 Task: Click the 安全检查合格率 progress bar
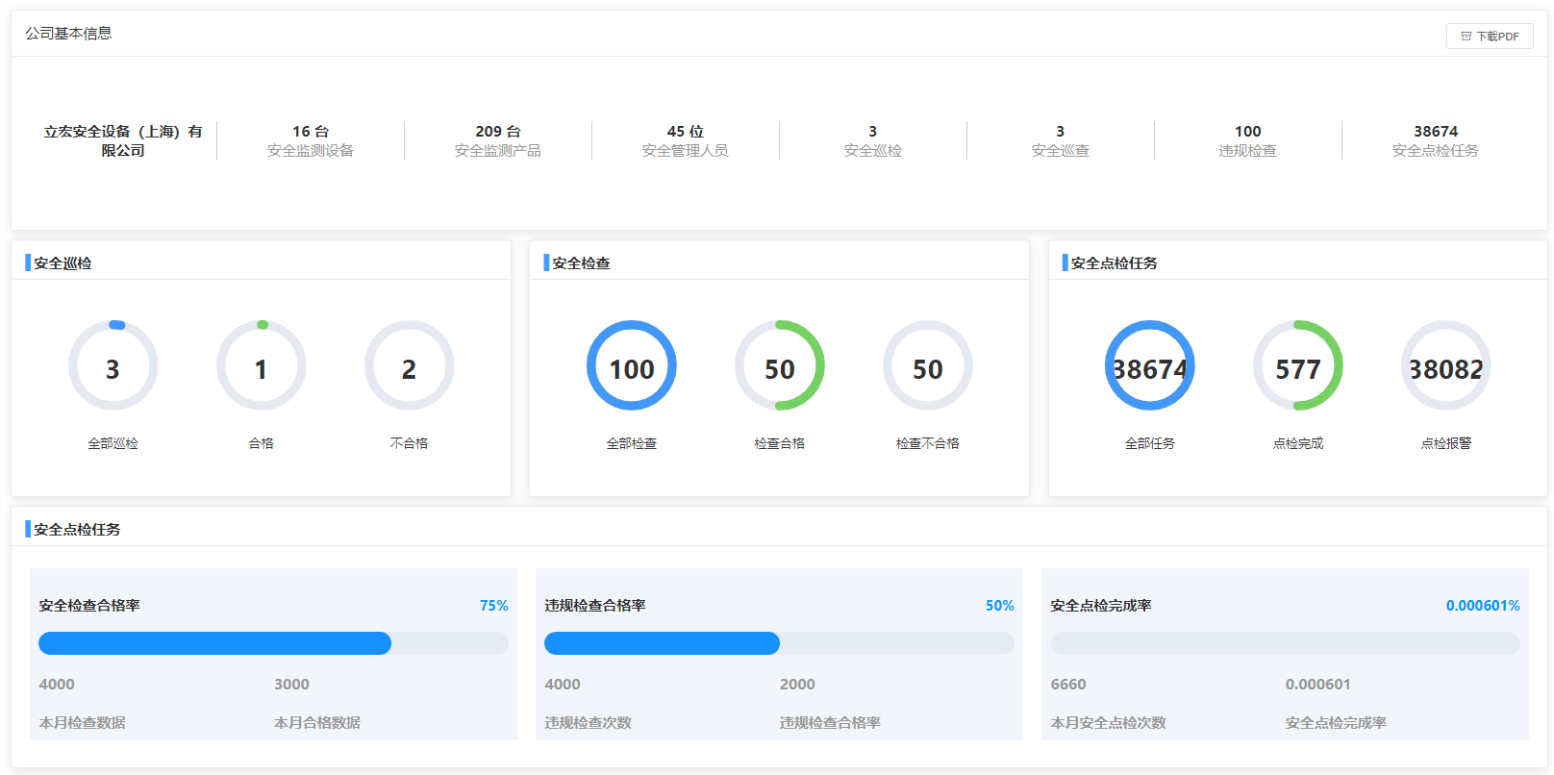[x=273, y=643]
